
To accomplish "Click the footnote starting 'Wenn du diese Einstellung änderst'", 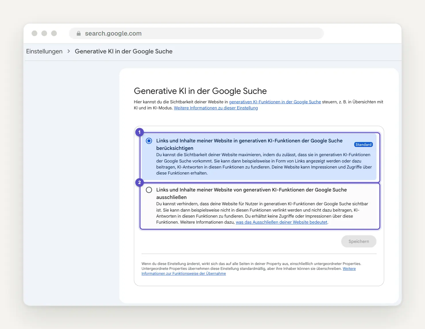I will pyautogui.click(x=251, y=268).
